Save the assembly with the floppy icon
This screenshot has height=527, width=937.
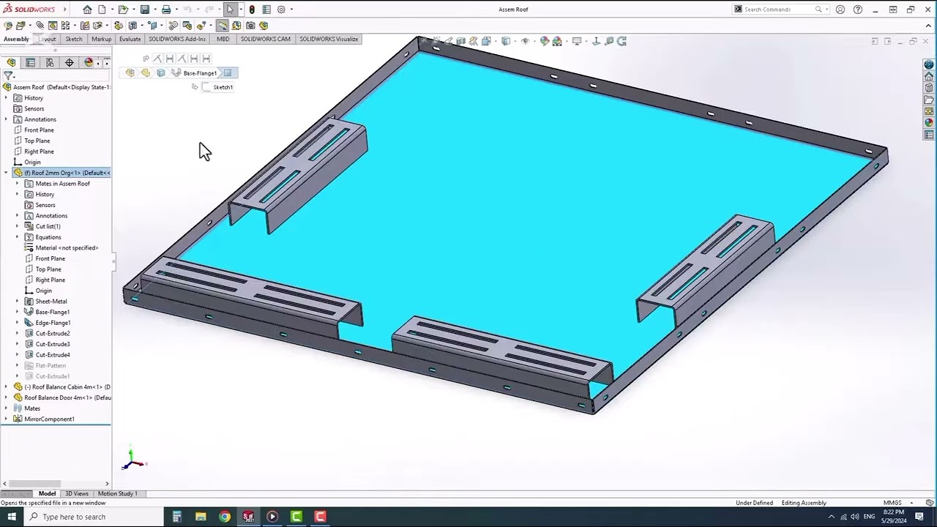click(145, 10)
